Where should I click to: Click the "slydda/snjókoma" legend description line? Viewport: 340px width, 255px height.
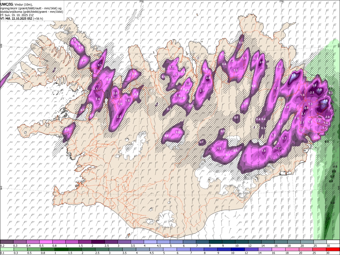[32, 12]
